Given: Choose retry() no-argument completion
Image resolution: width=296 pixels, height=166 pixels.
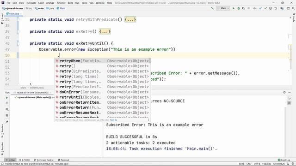Looking at the screenshot, I should (x=102, y=66).
